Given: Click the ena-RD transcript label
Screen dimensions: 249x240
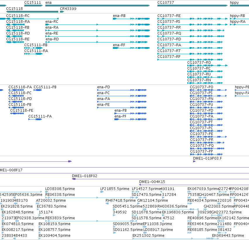Looking at the screenshot, I should [x=52, y=39].
